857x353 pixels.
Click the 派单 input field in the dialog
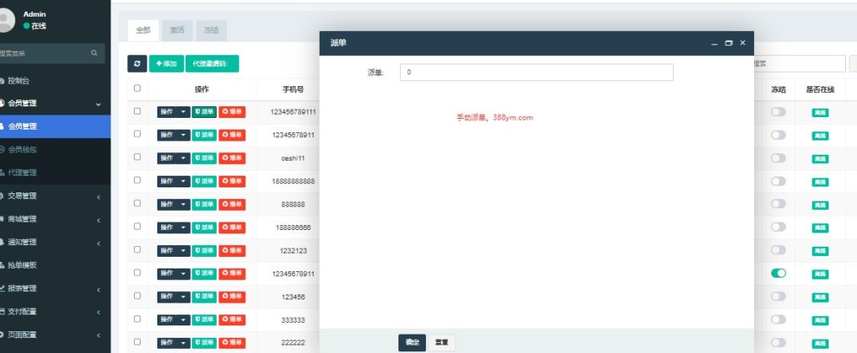536,73
